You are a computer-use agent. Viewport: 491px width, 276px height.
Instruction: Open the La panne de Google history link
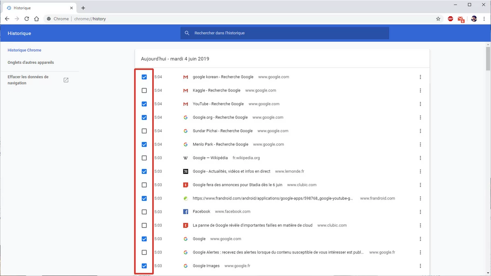point(252,225)
